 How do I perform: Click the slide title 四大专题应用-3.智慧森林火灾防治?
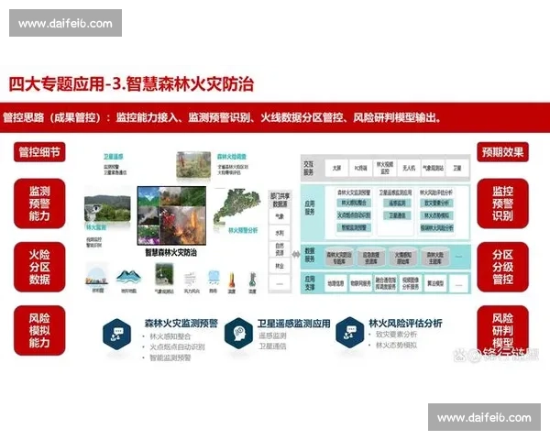(131, 84)
